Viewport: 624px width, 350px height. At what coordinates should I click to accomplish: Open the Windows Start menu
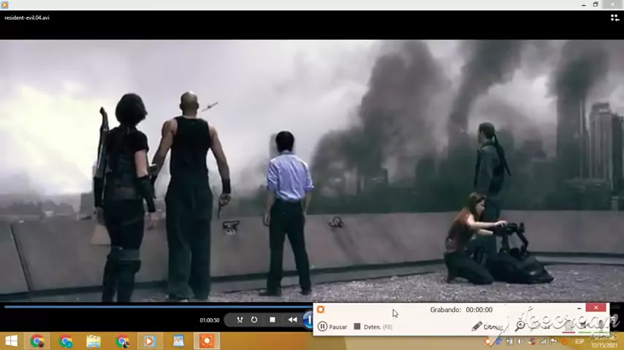[x=11, y=341]
